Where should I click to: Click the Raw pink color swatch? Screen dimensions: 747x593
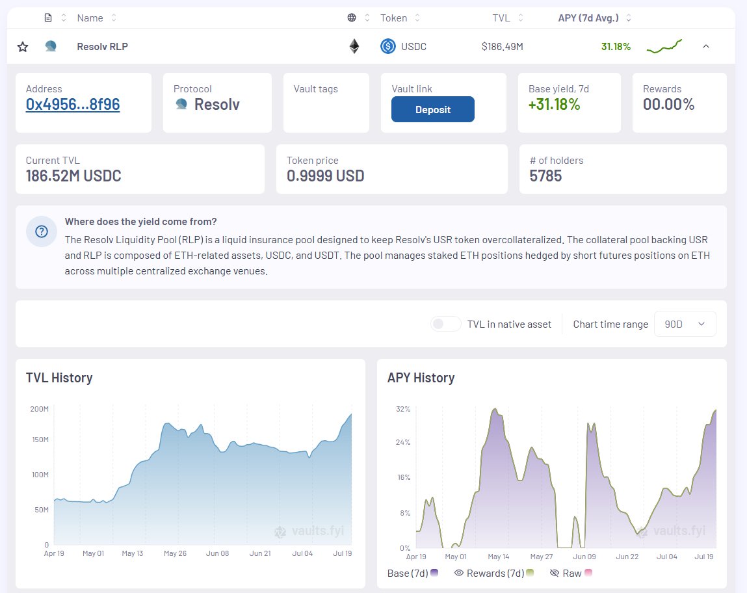(x=588, y=573)
